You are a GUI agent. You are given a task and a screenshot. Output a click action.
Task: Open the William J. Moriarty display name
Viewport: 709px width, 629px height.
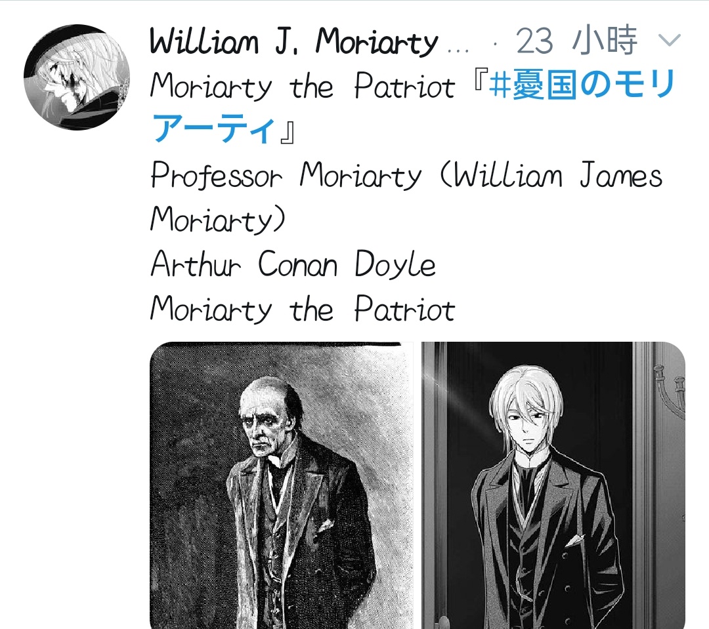pos(294,41)
